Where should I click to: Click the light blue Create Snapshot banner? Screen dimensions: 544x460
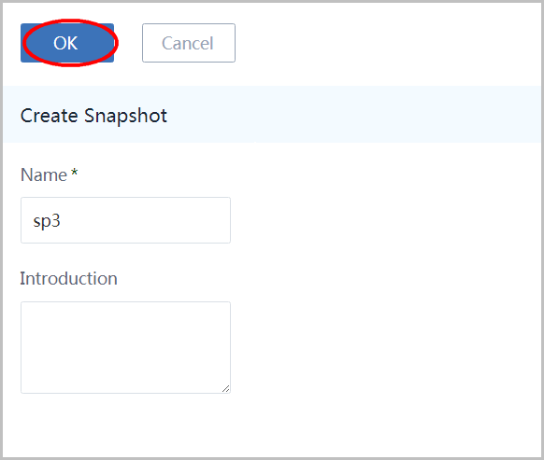point(272,115)
